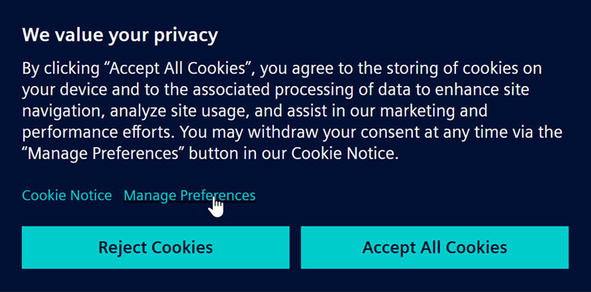Click the Accept All Cookies button
Screen dimensions: 591x292
434,247
